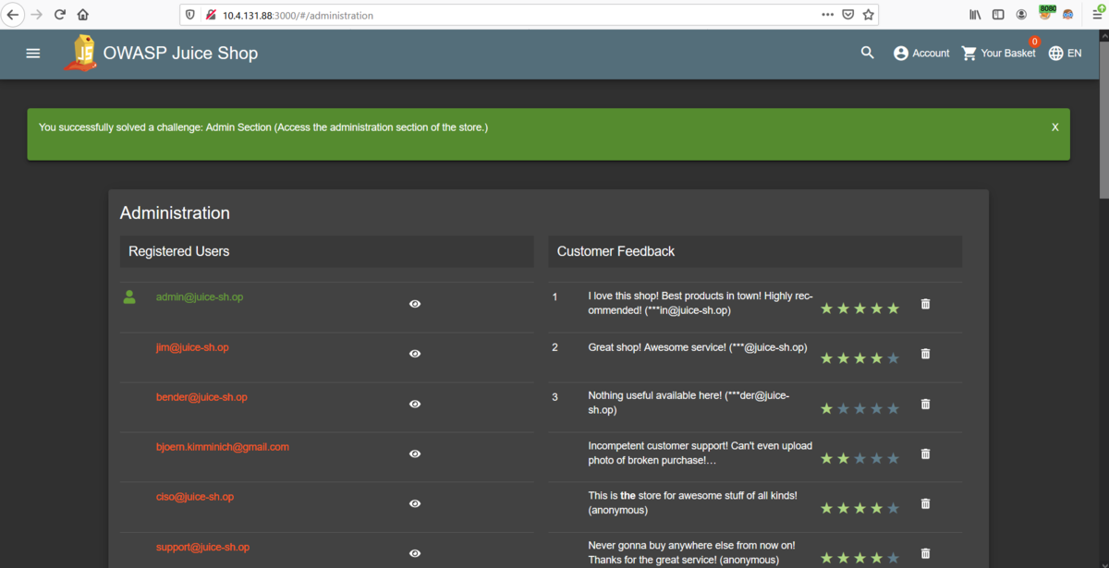
Task: Open the hamburger side menu
Action: pyautogui.click(x=33, y=54)
